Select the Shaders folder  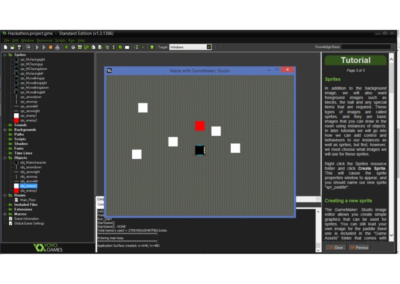coord(21,144)
